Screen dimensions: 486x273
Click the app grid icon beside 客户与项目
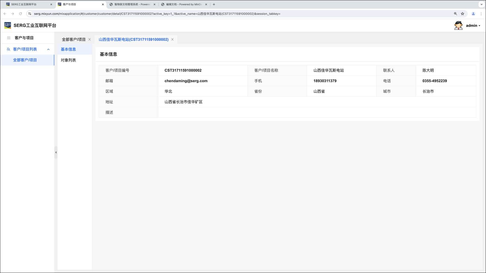(9, 38)
